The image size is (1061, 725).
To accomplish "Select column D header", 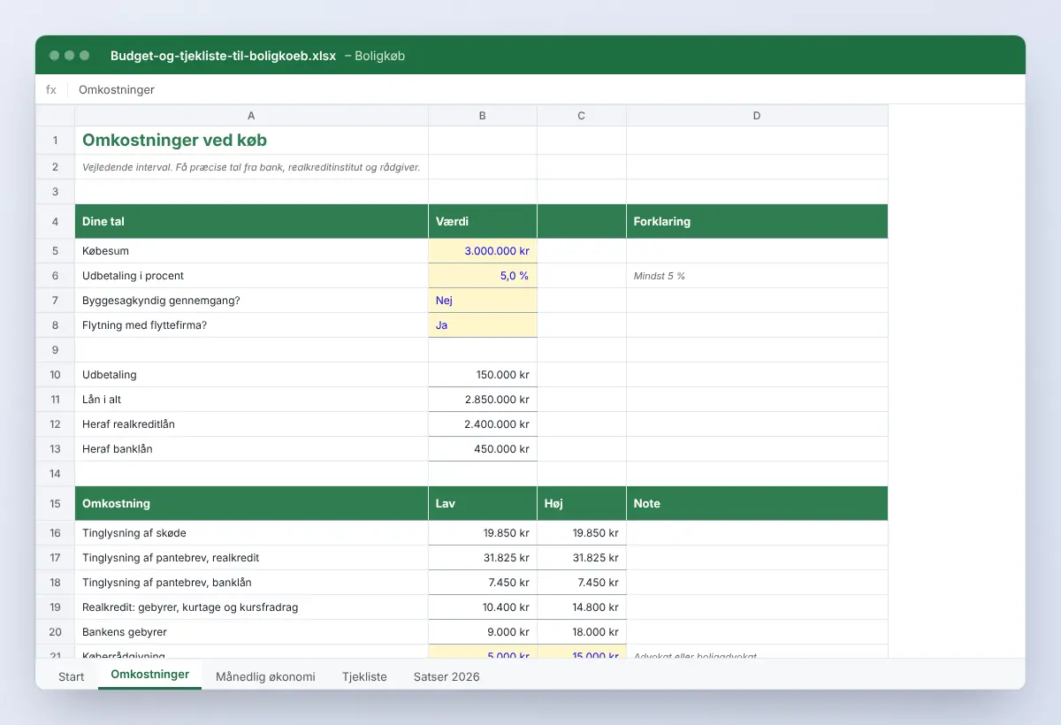I will coord(757,116).
